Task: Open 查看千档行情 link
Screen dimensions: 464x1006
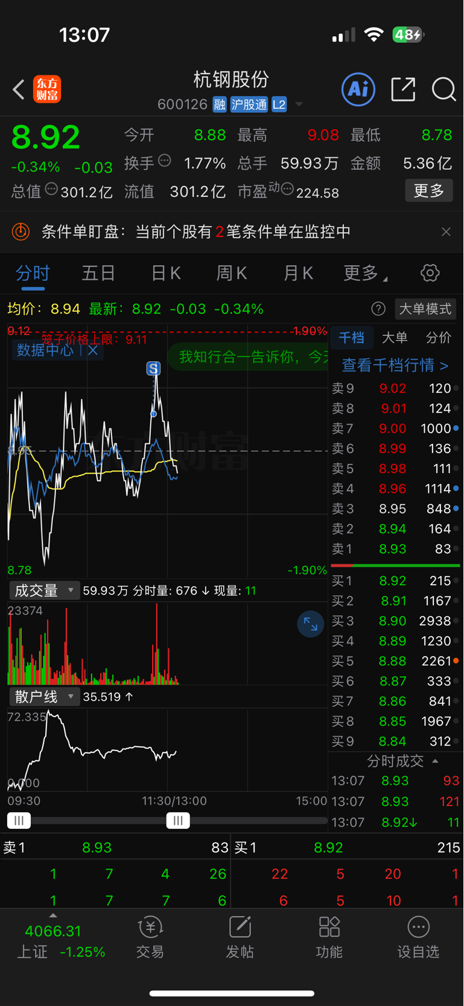Action: click(395, 365)
